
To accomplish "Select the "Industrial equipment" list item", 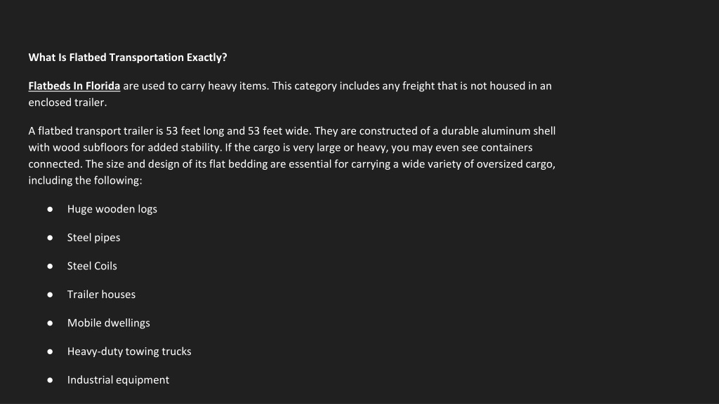I will (118, 380).
